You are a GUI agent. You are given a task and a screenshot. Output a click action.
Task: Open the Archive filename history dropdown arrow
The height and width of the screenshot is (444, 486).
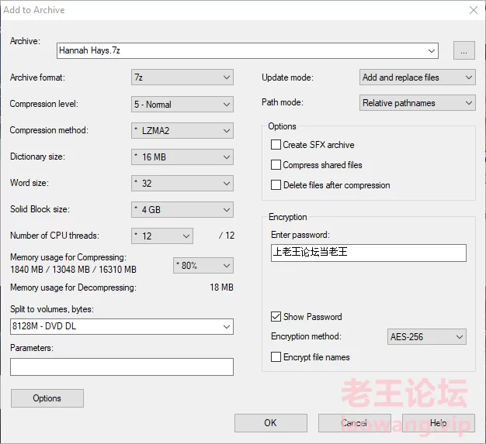[431, 50]
